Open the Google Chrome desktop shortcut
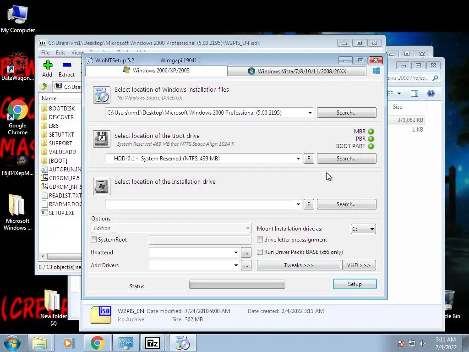Viewport: 469px width, 352px height. [x=18, y=118]
